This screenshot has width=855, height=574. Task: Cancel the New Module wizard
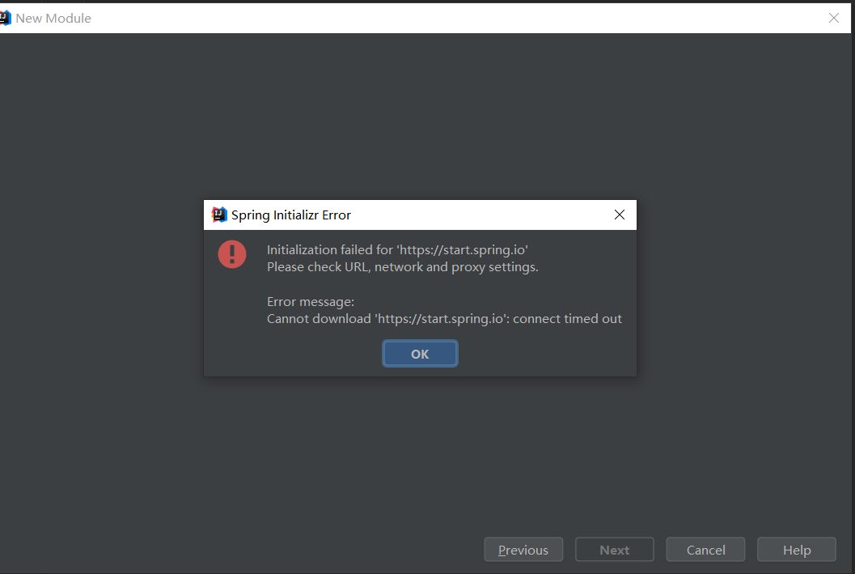705,550
